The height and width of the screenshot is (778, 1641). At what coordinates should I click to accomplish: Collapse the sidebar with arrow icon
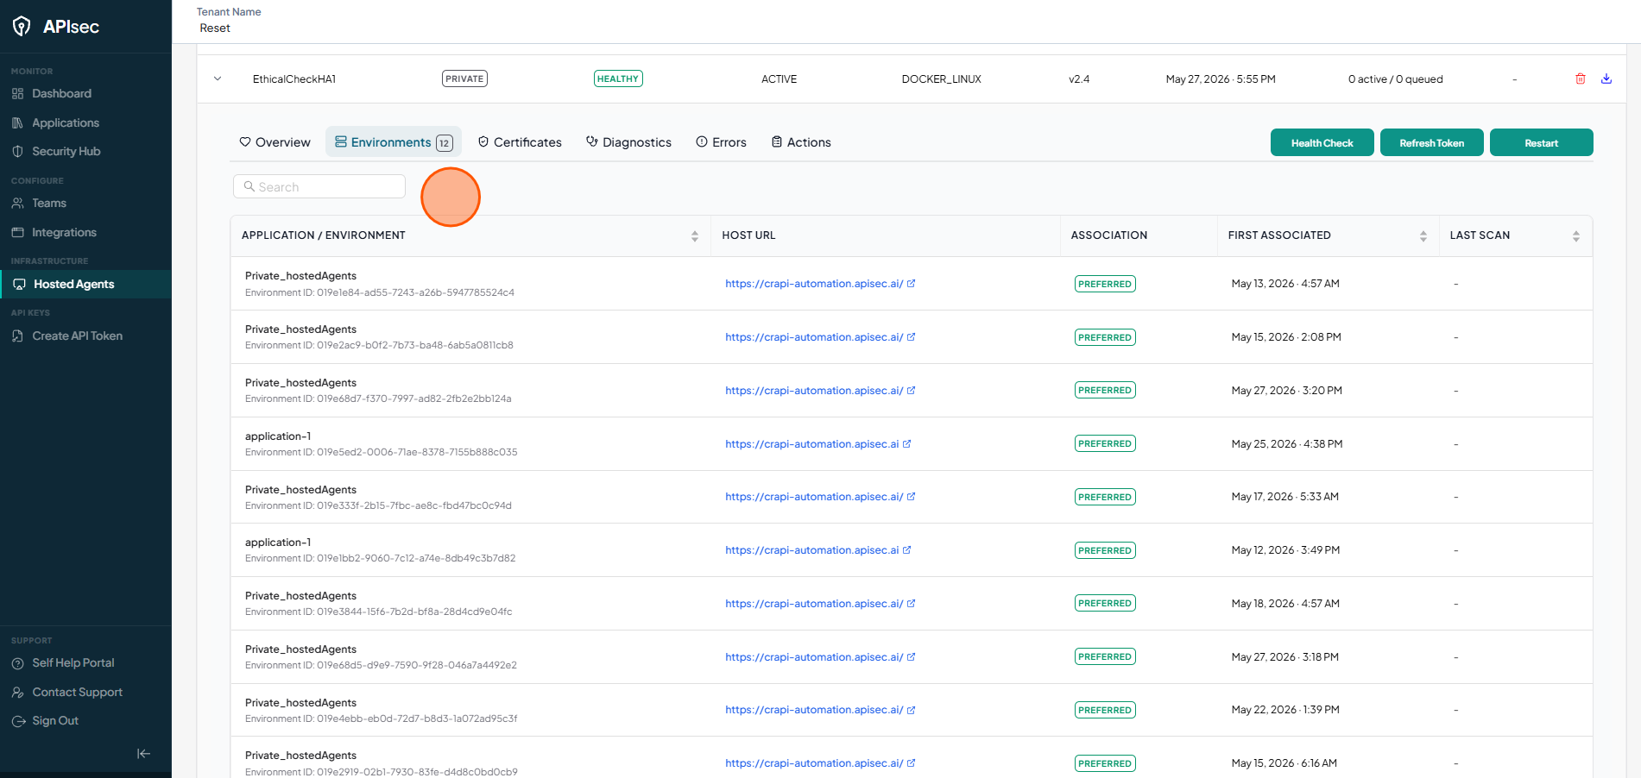[x=144, y=753]
